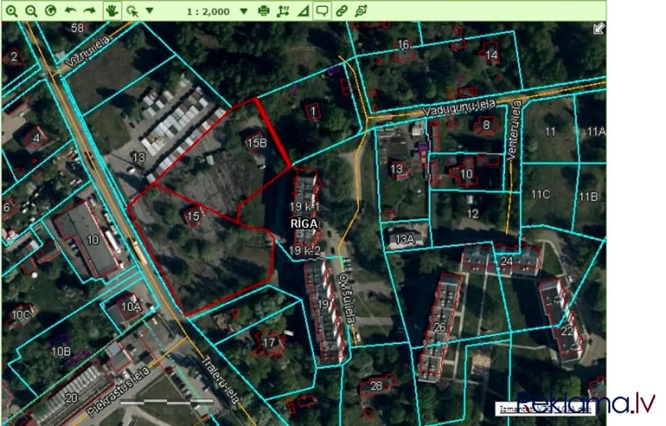The width and height of the screenshot is (666, 426).
Task: Click building label 17
Action: [x=269, y=342]
